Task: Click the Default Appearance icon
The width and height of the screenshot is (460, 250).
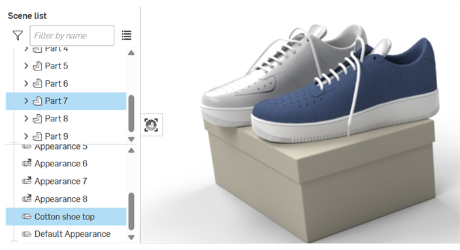Action: (x=27, y=234)
